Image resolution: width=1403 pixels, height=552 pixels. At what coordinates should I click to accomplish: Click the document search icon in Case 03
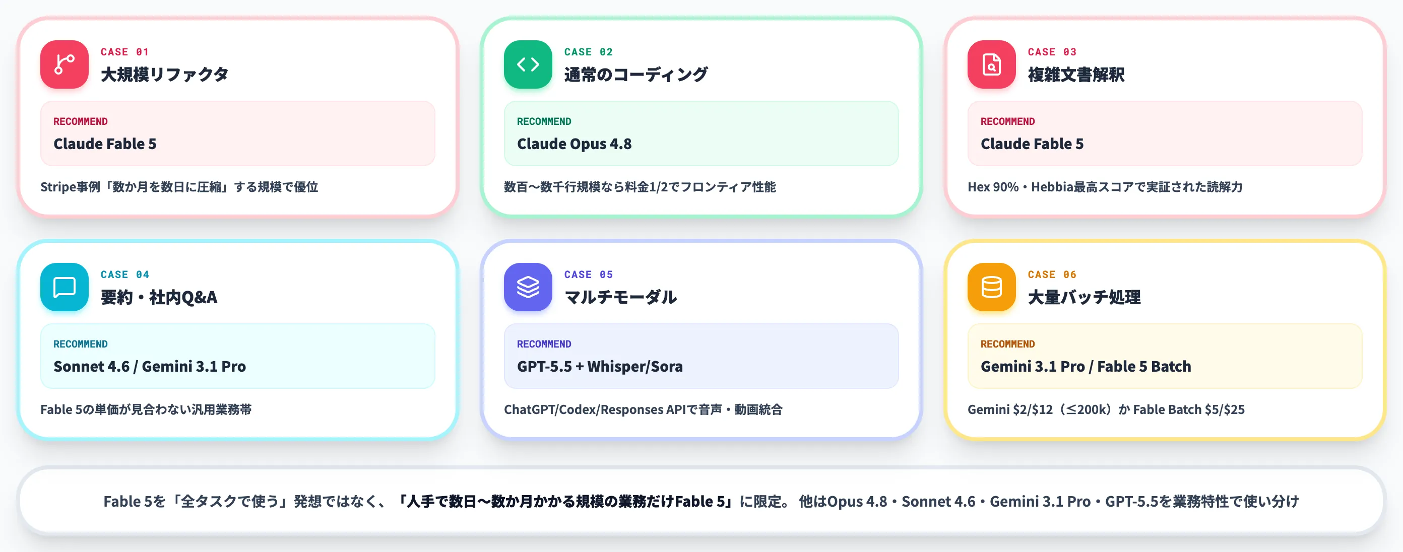(991, 64)
